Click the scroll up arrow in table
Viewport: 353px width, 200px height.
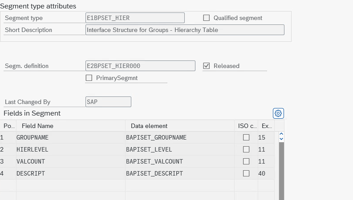click(281, 134)
